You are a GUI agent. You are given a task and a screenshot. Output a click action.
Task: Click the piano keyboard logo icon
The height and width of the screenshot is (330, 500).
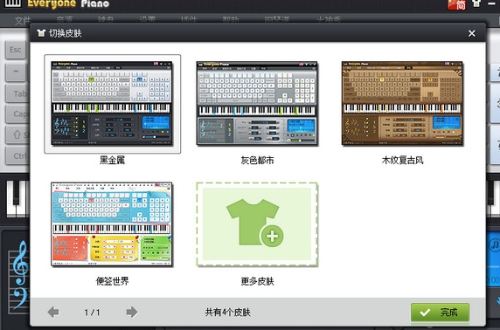(x=13, y=3)
